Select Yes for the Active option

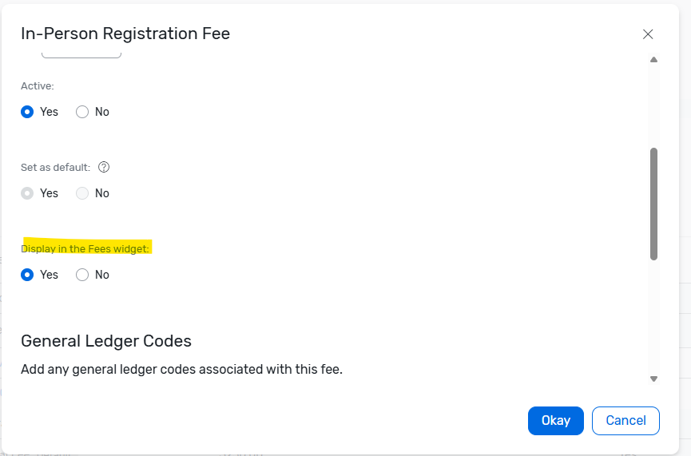27,112
